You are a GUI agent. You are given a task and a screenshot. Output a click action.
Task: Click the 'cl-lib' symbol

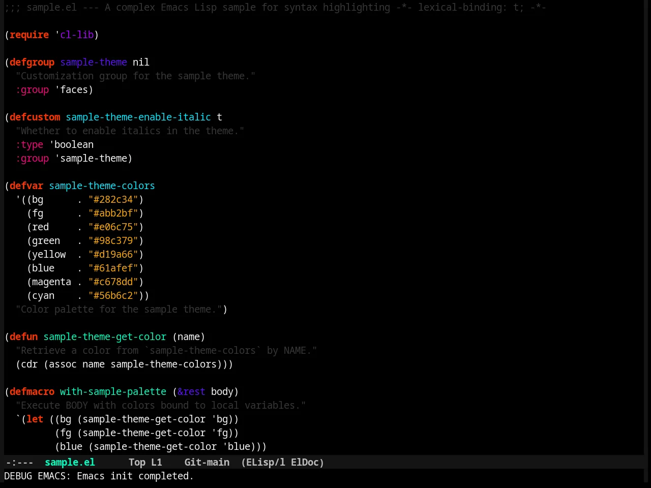tap(77, 35)
